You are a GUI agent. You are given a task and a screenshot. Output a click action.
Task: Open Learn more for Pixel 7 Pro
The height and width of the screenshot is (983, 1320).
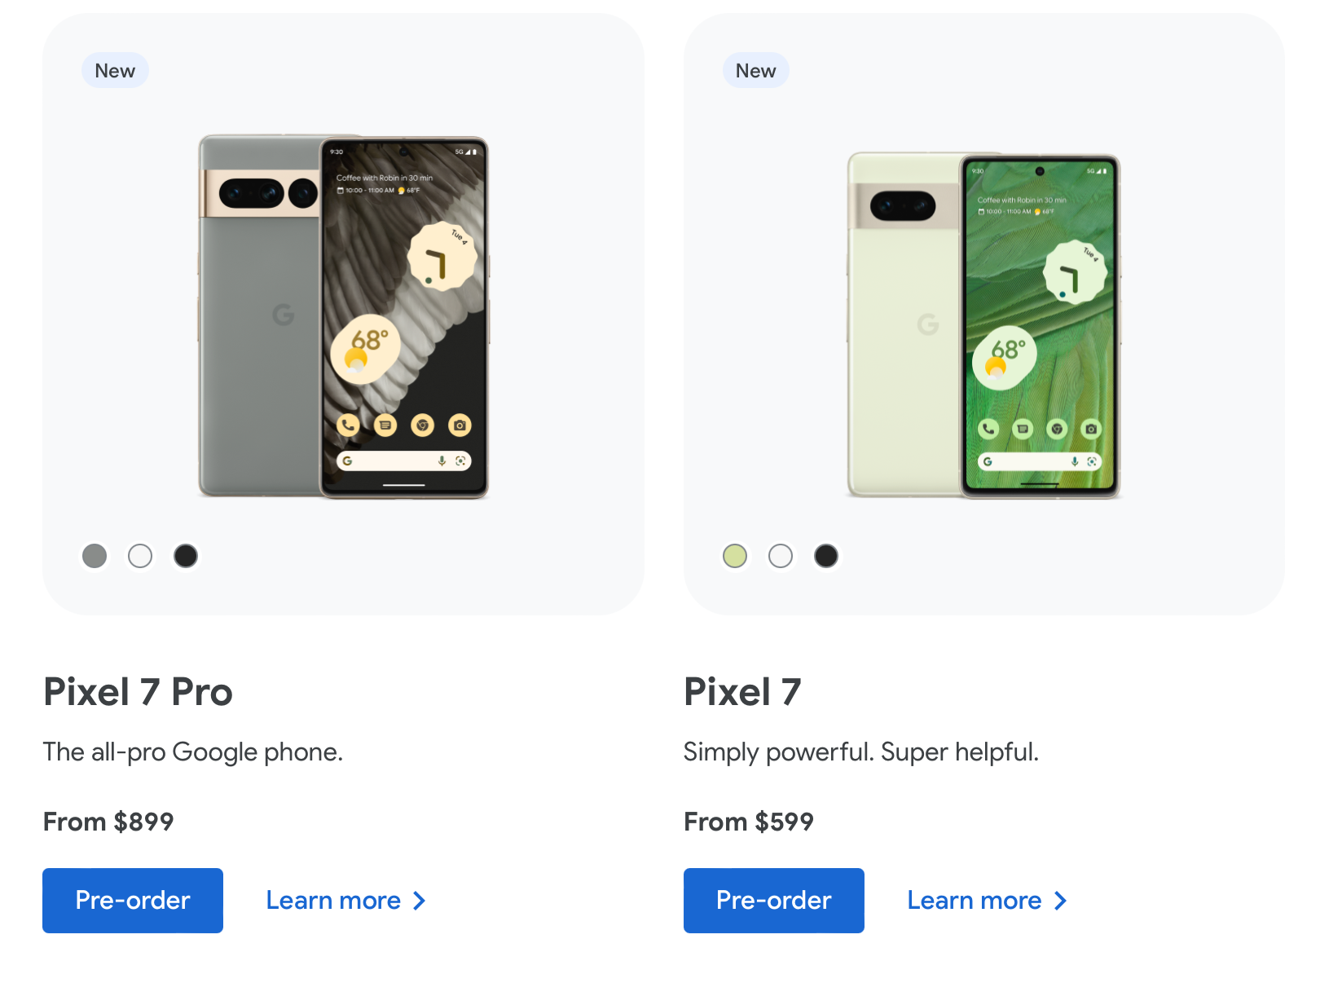point(333,901)
